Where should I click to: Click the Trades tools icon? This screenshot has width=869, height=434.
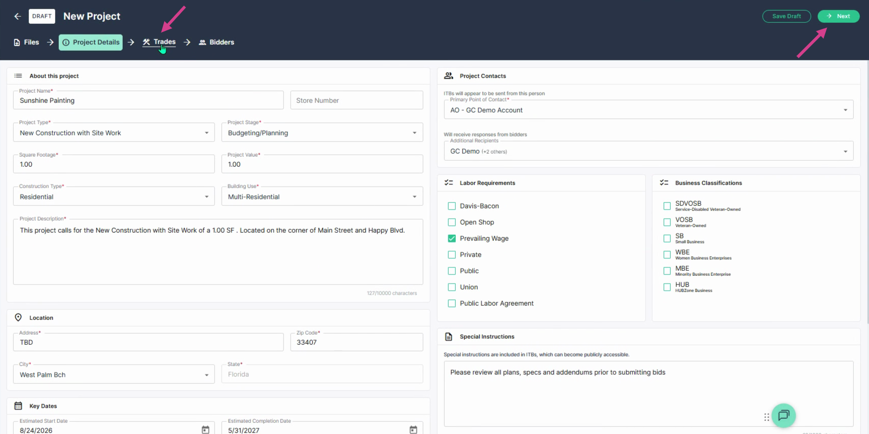[147, 42]
